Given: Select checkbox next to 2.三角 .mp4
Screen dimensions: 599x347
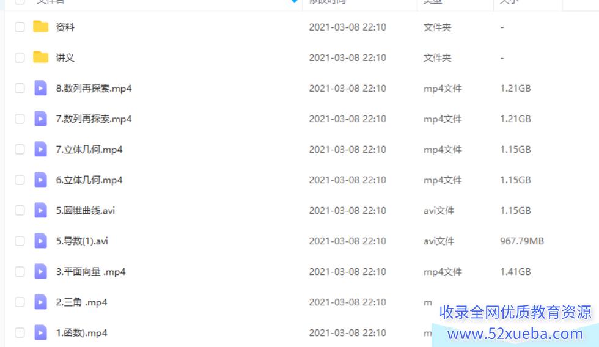Looking at the screenshot, I should [20, 302].
